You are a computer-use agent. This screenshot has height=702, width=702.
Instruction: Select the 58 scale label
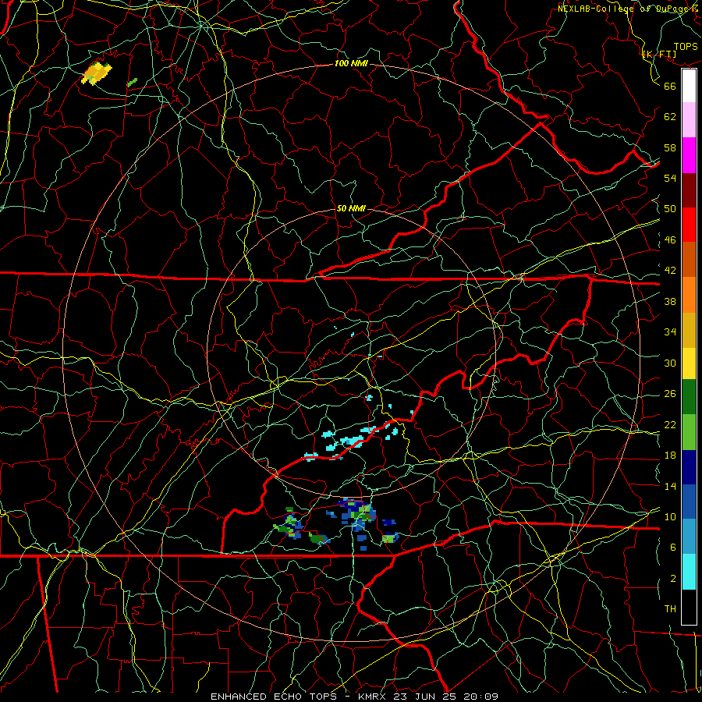(670, 147)
